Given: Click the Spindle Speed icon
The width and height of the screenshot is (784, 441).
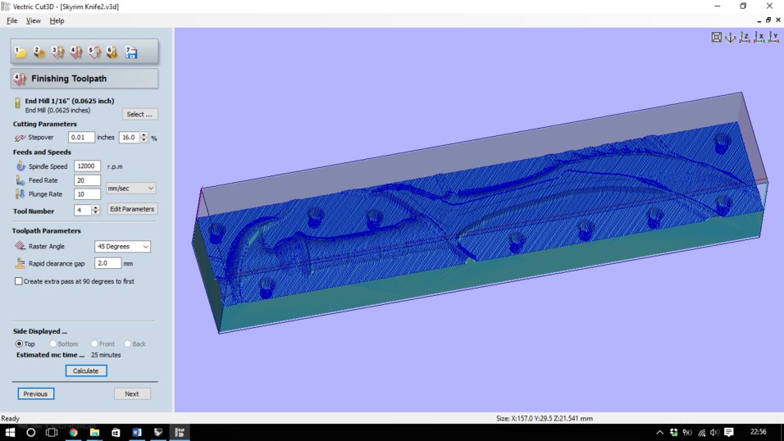Looking at the screenshot, I should pos(20,166).
